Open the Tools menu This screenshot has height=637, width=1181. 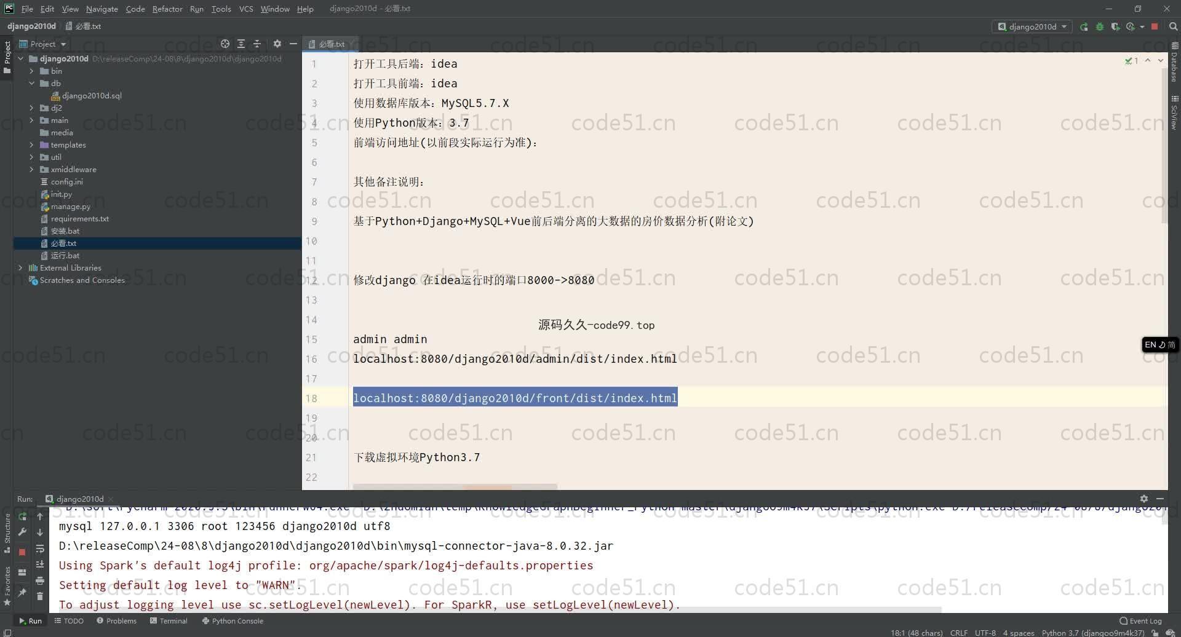click(221, 9)
